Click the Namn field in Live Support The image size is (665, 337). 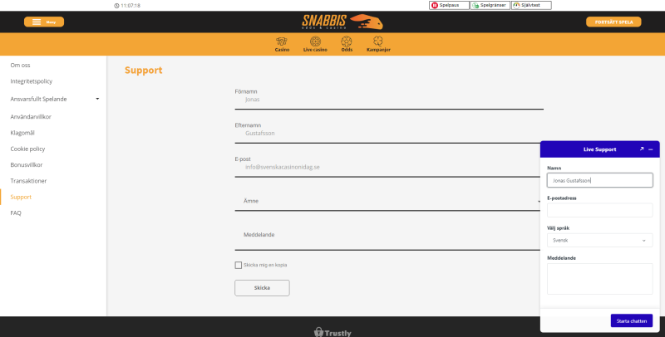click(599, 180)
